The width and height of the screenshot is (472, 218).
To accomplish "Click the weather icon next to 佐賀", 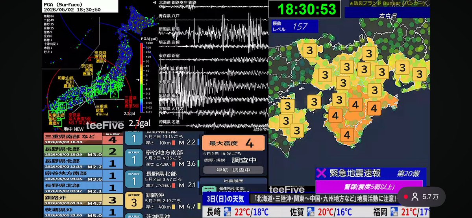I will click(311, 212).
